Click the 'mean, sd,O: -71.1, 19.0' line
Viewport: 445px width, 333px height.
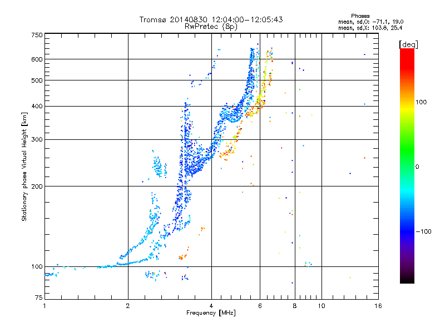click(370, 22)
